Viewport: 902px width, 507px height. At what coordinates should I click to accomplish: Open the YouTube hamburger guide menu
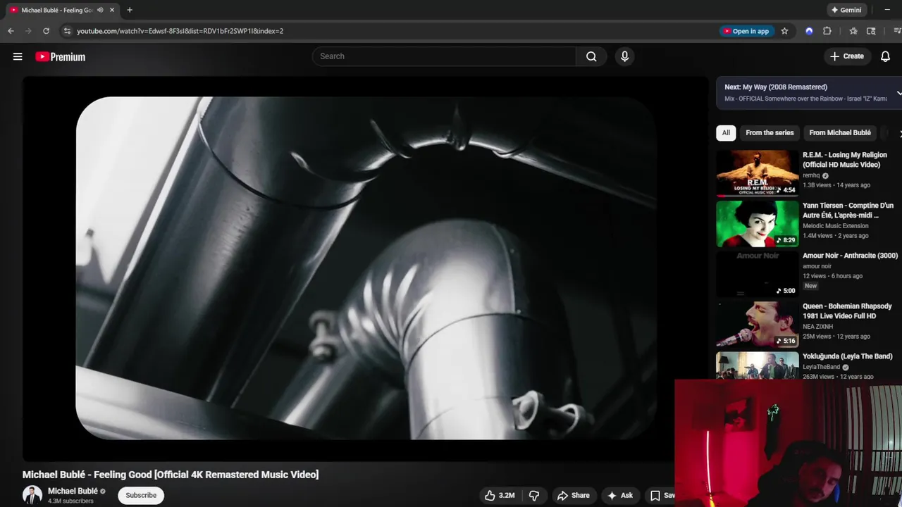click(x=18, y=56)
